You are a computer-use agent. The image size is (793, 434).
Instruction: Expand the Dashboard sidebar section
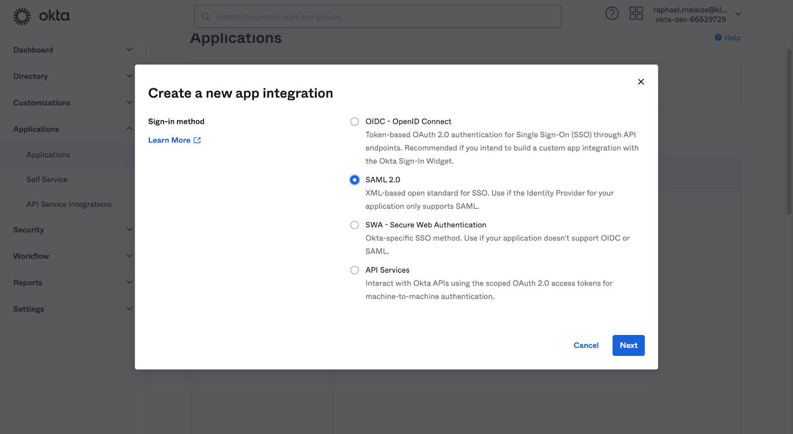pyautogui.click(x=129, y=49)
